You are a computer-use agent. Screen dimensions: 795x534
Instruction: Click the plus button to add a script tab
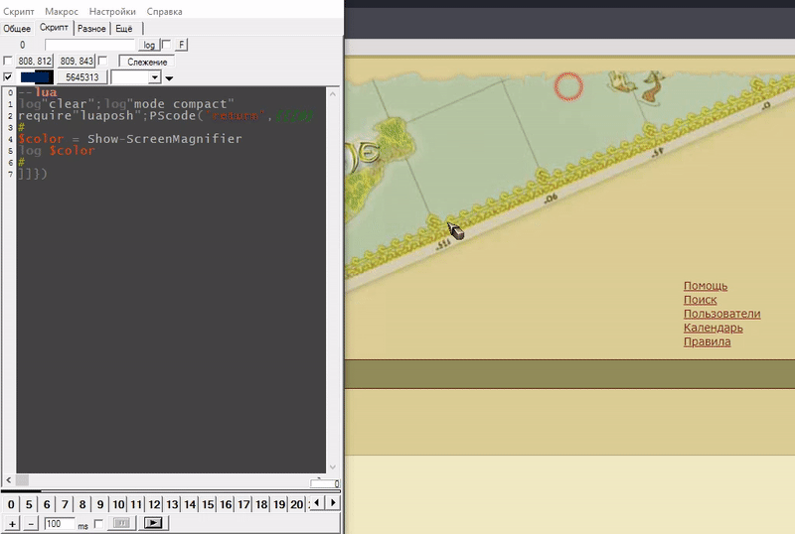pos(12,522)
